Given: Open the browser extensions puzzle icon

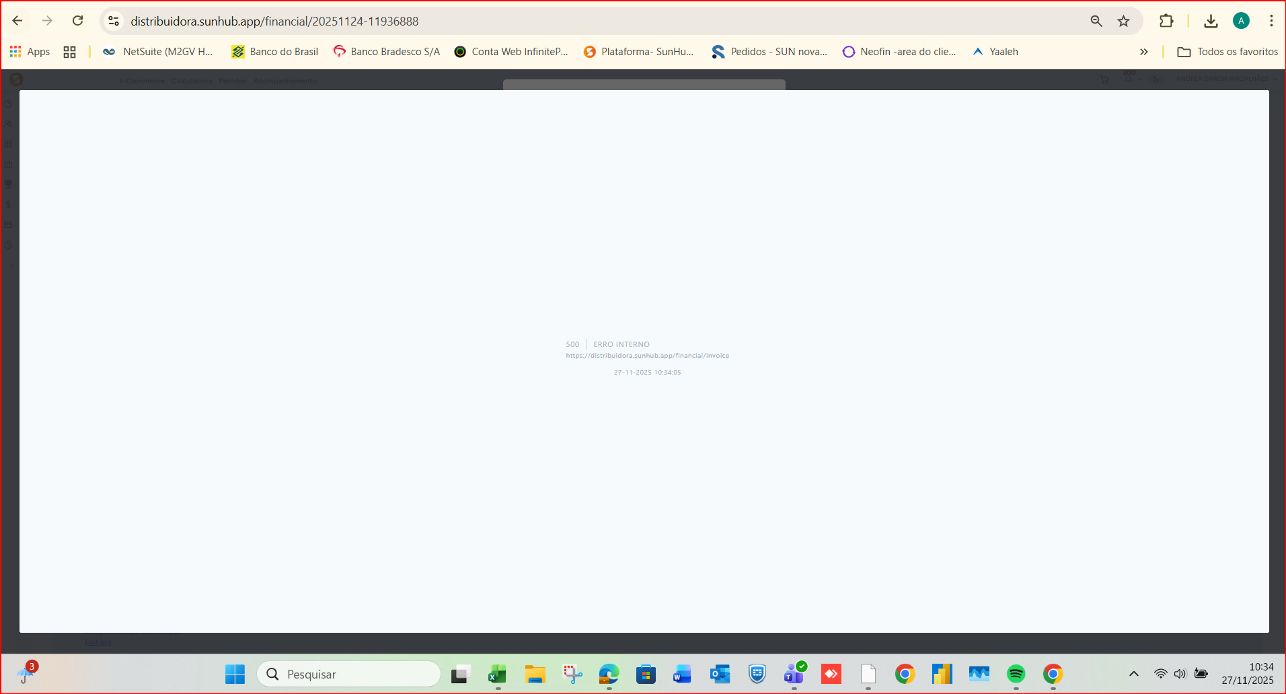Looking at the screenshot, I should (x=1166, y=21).
